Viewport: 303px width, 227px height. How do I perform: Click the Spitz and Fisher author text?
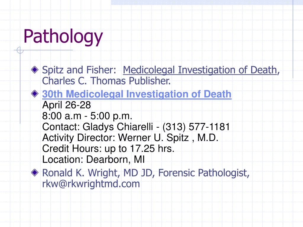(x=79, y=70)
